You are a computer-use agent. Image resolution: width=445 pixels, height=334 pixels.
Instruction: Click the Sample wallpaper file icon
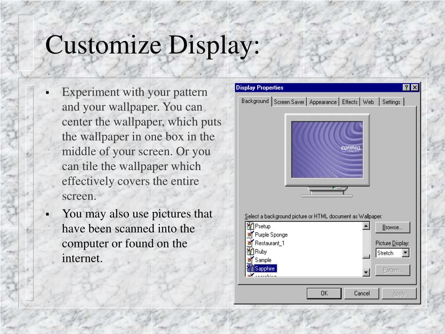250,260
